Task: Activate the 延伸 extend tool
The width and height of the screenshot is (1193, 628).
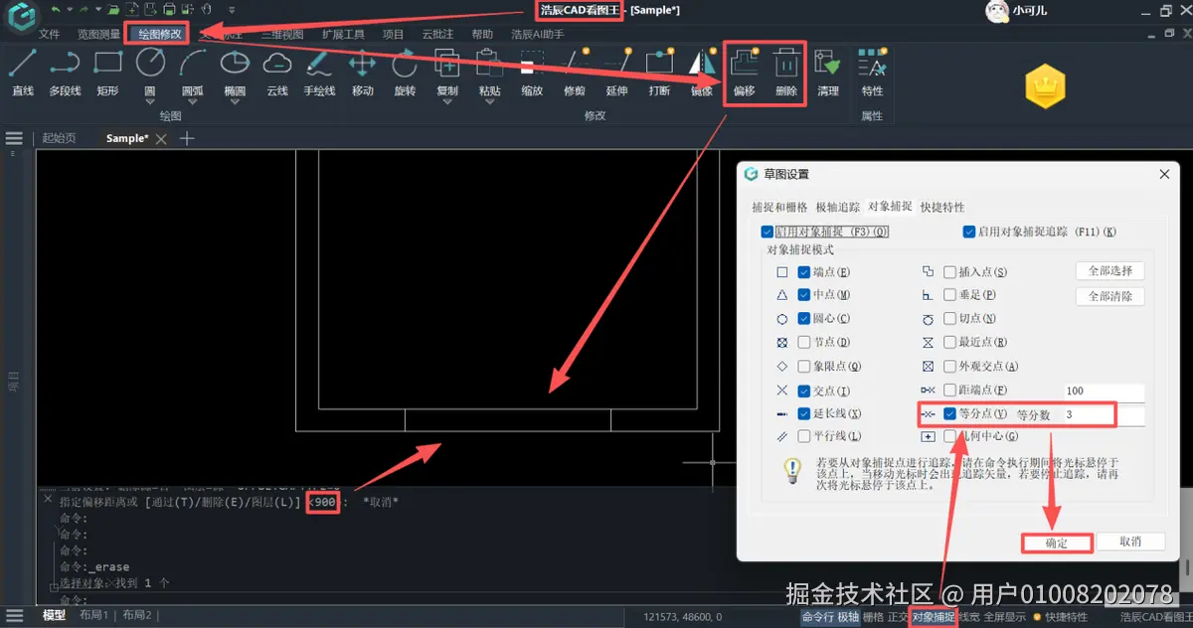Action: coord(616,73)
